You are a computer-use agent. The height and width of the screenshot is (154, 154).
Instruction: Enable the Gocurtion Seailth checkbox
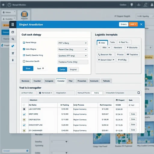point(24,61)
